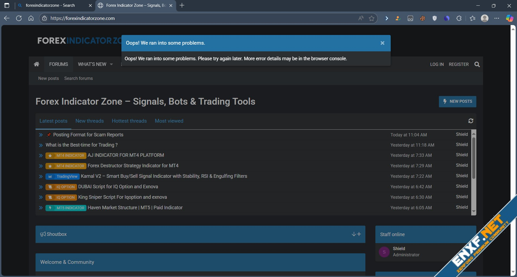Open AJ INDICATOR FOR MT4 PLATFORM thread

tap(126, 155)
